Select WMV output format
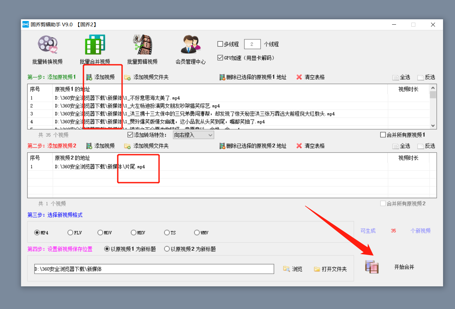Viewport: 455px width, 309px height. [197, 233]
